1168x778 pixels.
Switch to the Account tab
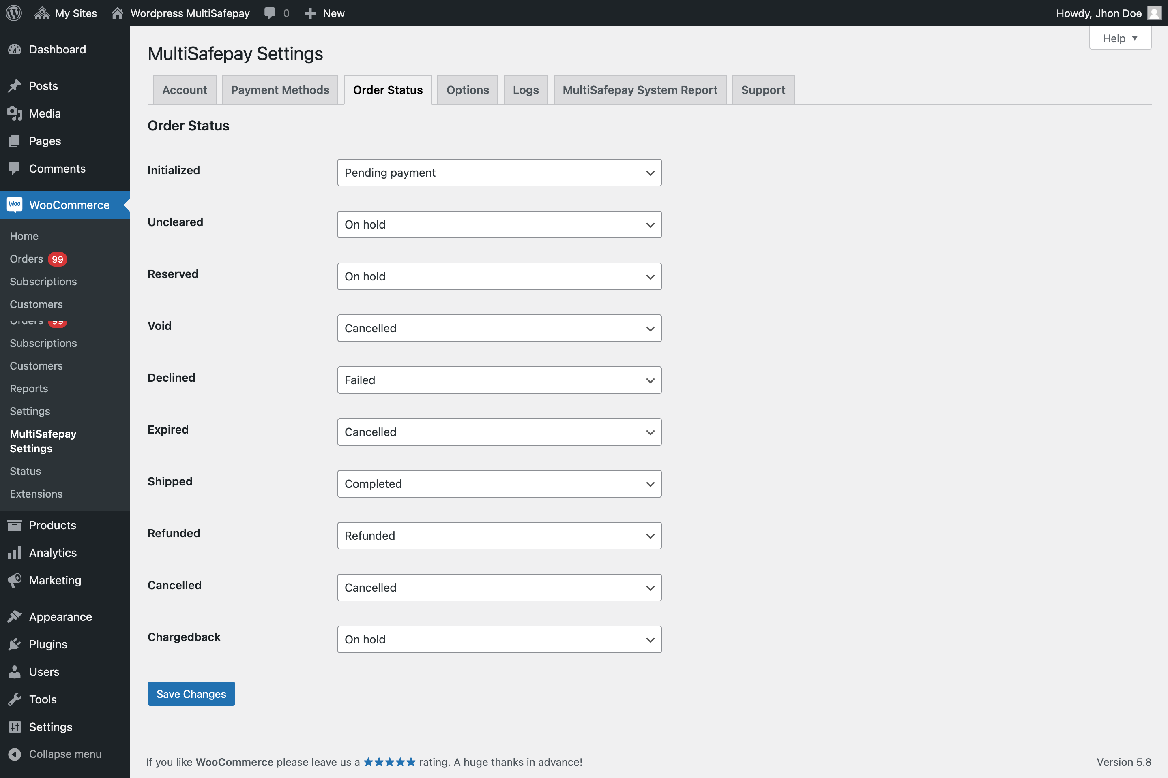coord(185,90)
